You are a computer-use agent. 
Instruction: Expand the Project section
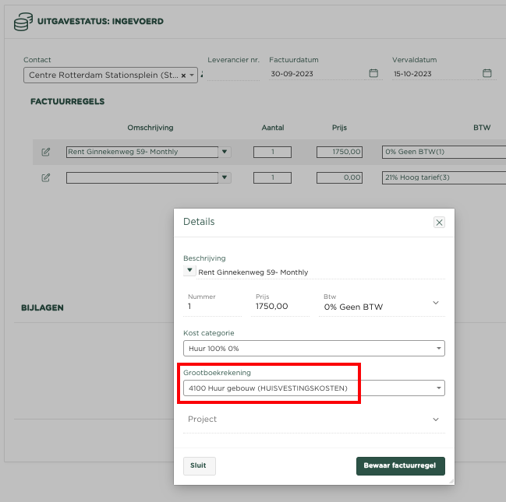click(435, 420)
